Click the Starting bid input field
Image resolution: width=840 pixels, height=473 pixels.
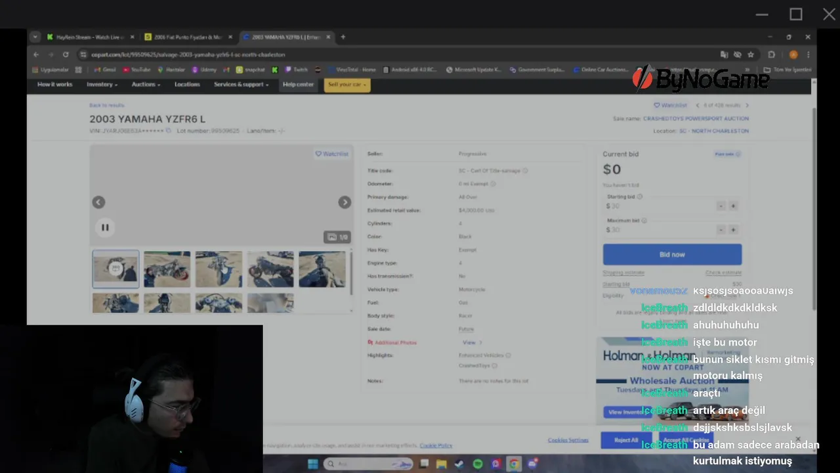click(659, 206)
